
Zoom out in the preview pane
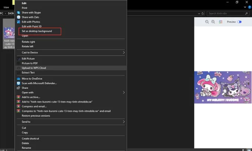click(x=207, y=22)
